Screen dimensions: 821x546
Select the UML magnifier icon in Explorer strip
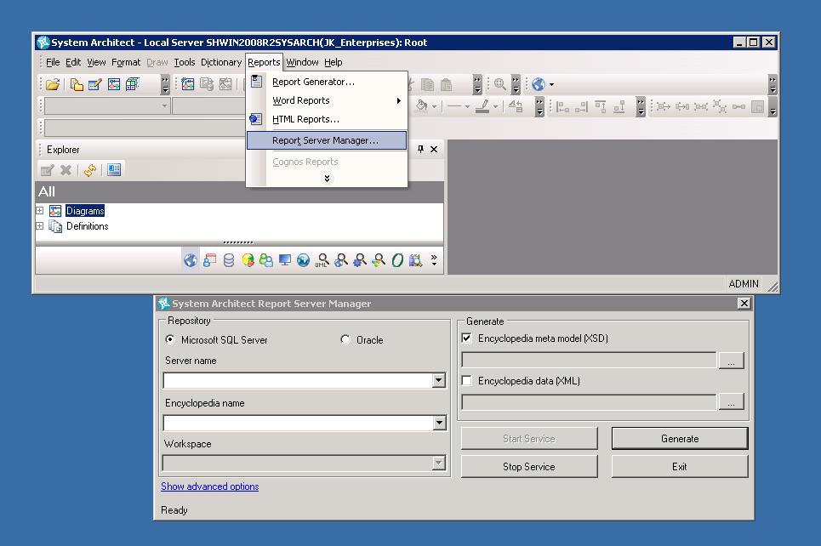tap(322, 260)
